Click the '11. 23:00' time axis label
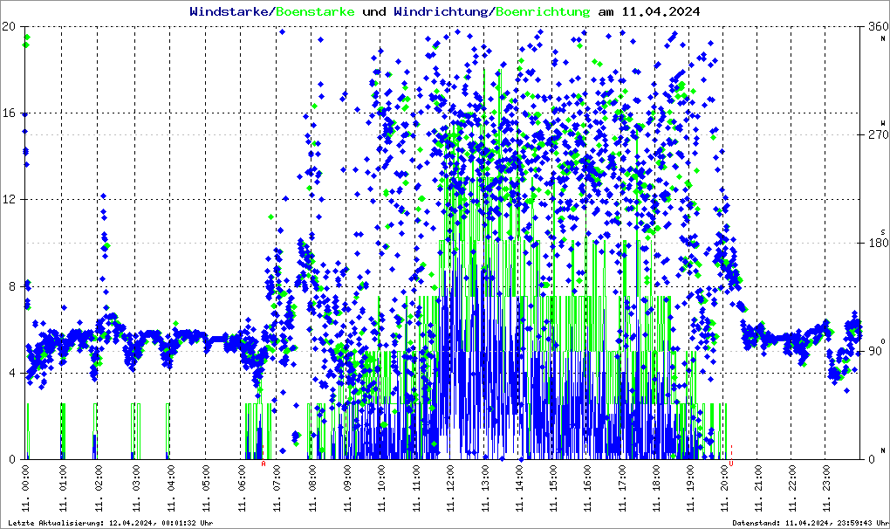Image resolution: width=890 pixels, height=529 pixels. pyautogui.click(x=826, y=489)
